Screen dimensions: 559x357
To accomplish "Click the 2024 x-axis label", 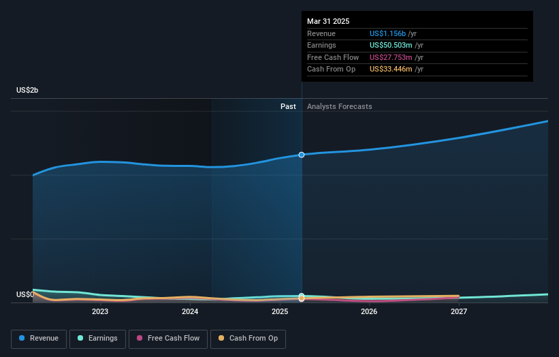I will pyautogui.click(x=190, y=311).
